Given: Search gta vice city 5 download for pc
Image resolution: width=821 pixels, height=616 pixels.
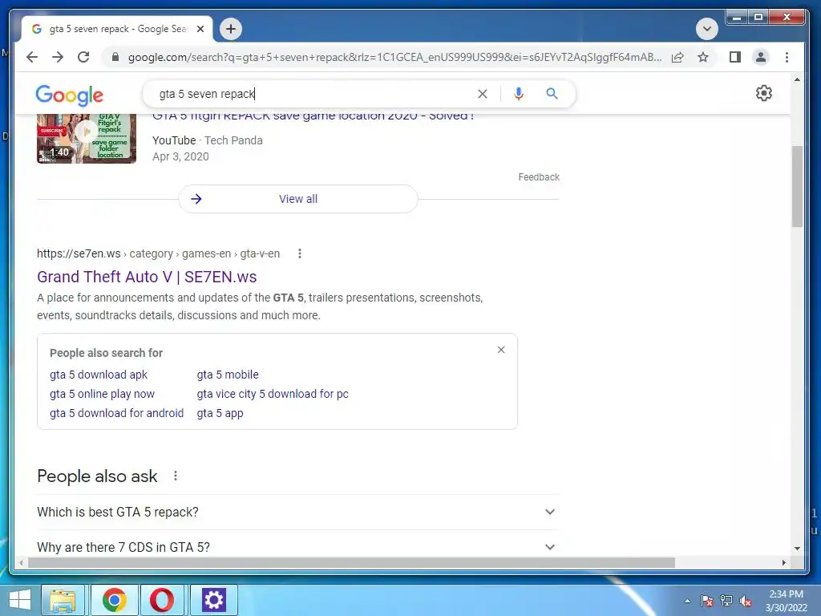Looking at the screenshot, I should [273, 394].
